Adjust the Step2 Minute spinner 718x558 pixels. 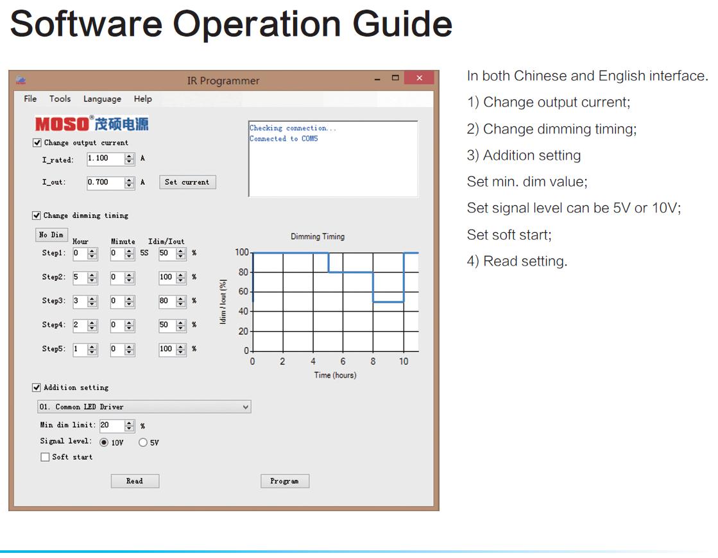coord(130,278)
